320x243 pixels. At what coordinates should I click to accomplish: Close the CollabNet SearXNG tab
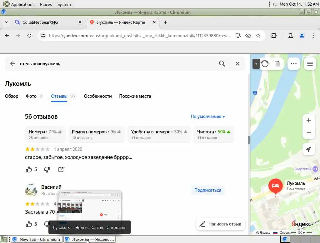(x=80, y=22)
